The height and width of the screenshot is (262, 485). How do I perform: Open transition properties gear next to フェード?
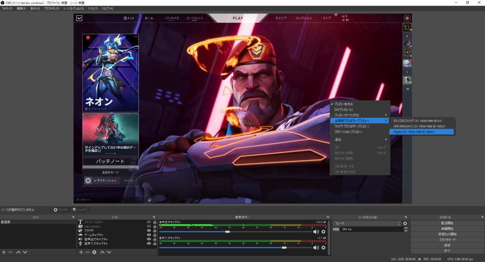pyautogui.click(x=405, y=223)
